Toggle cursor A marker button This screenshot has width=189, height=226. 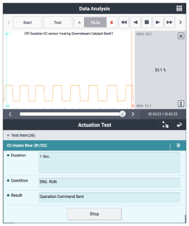[x=79, y=22]
